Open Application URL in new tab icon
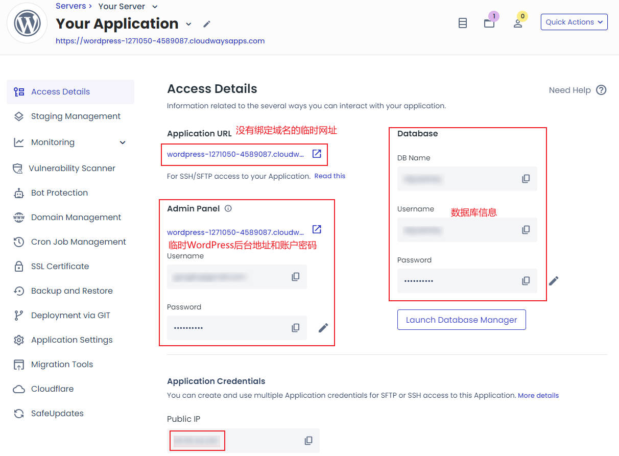619x456 pixels. pos(317,154)
